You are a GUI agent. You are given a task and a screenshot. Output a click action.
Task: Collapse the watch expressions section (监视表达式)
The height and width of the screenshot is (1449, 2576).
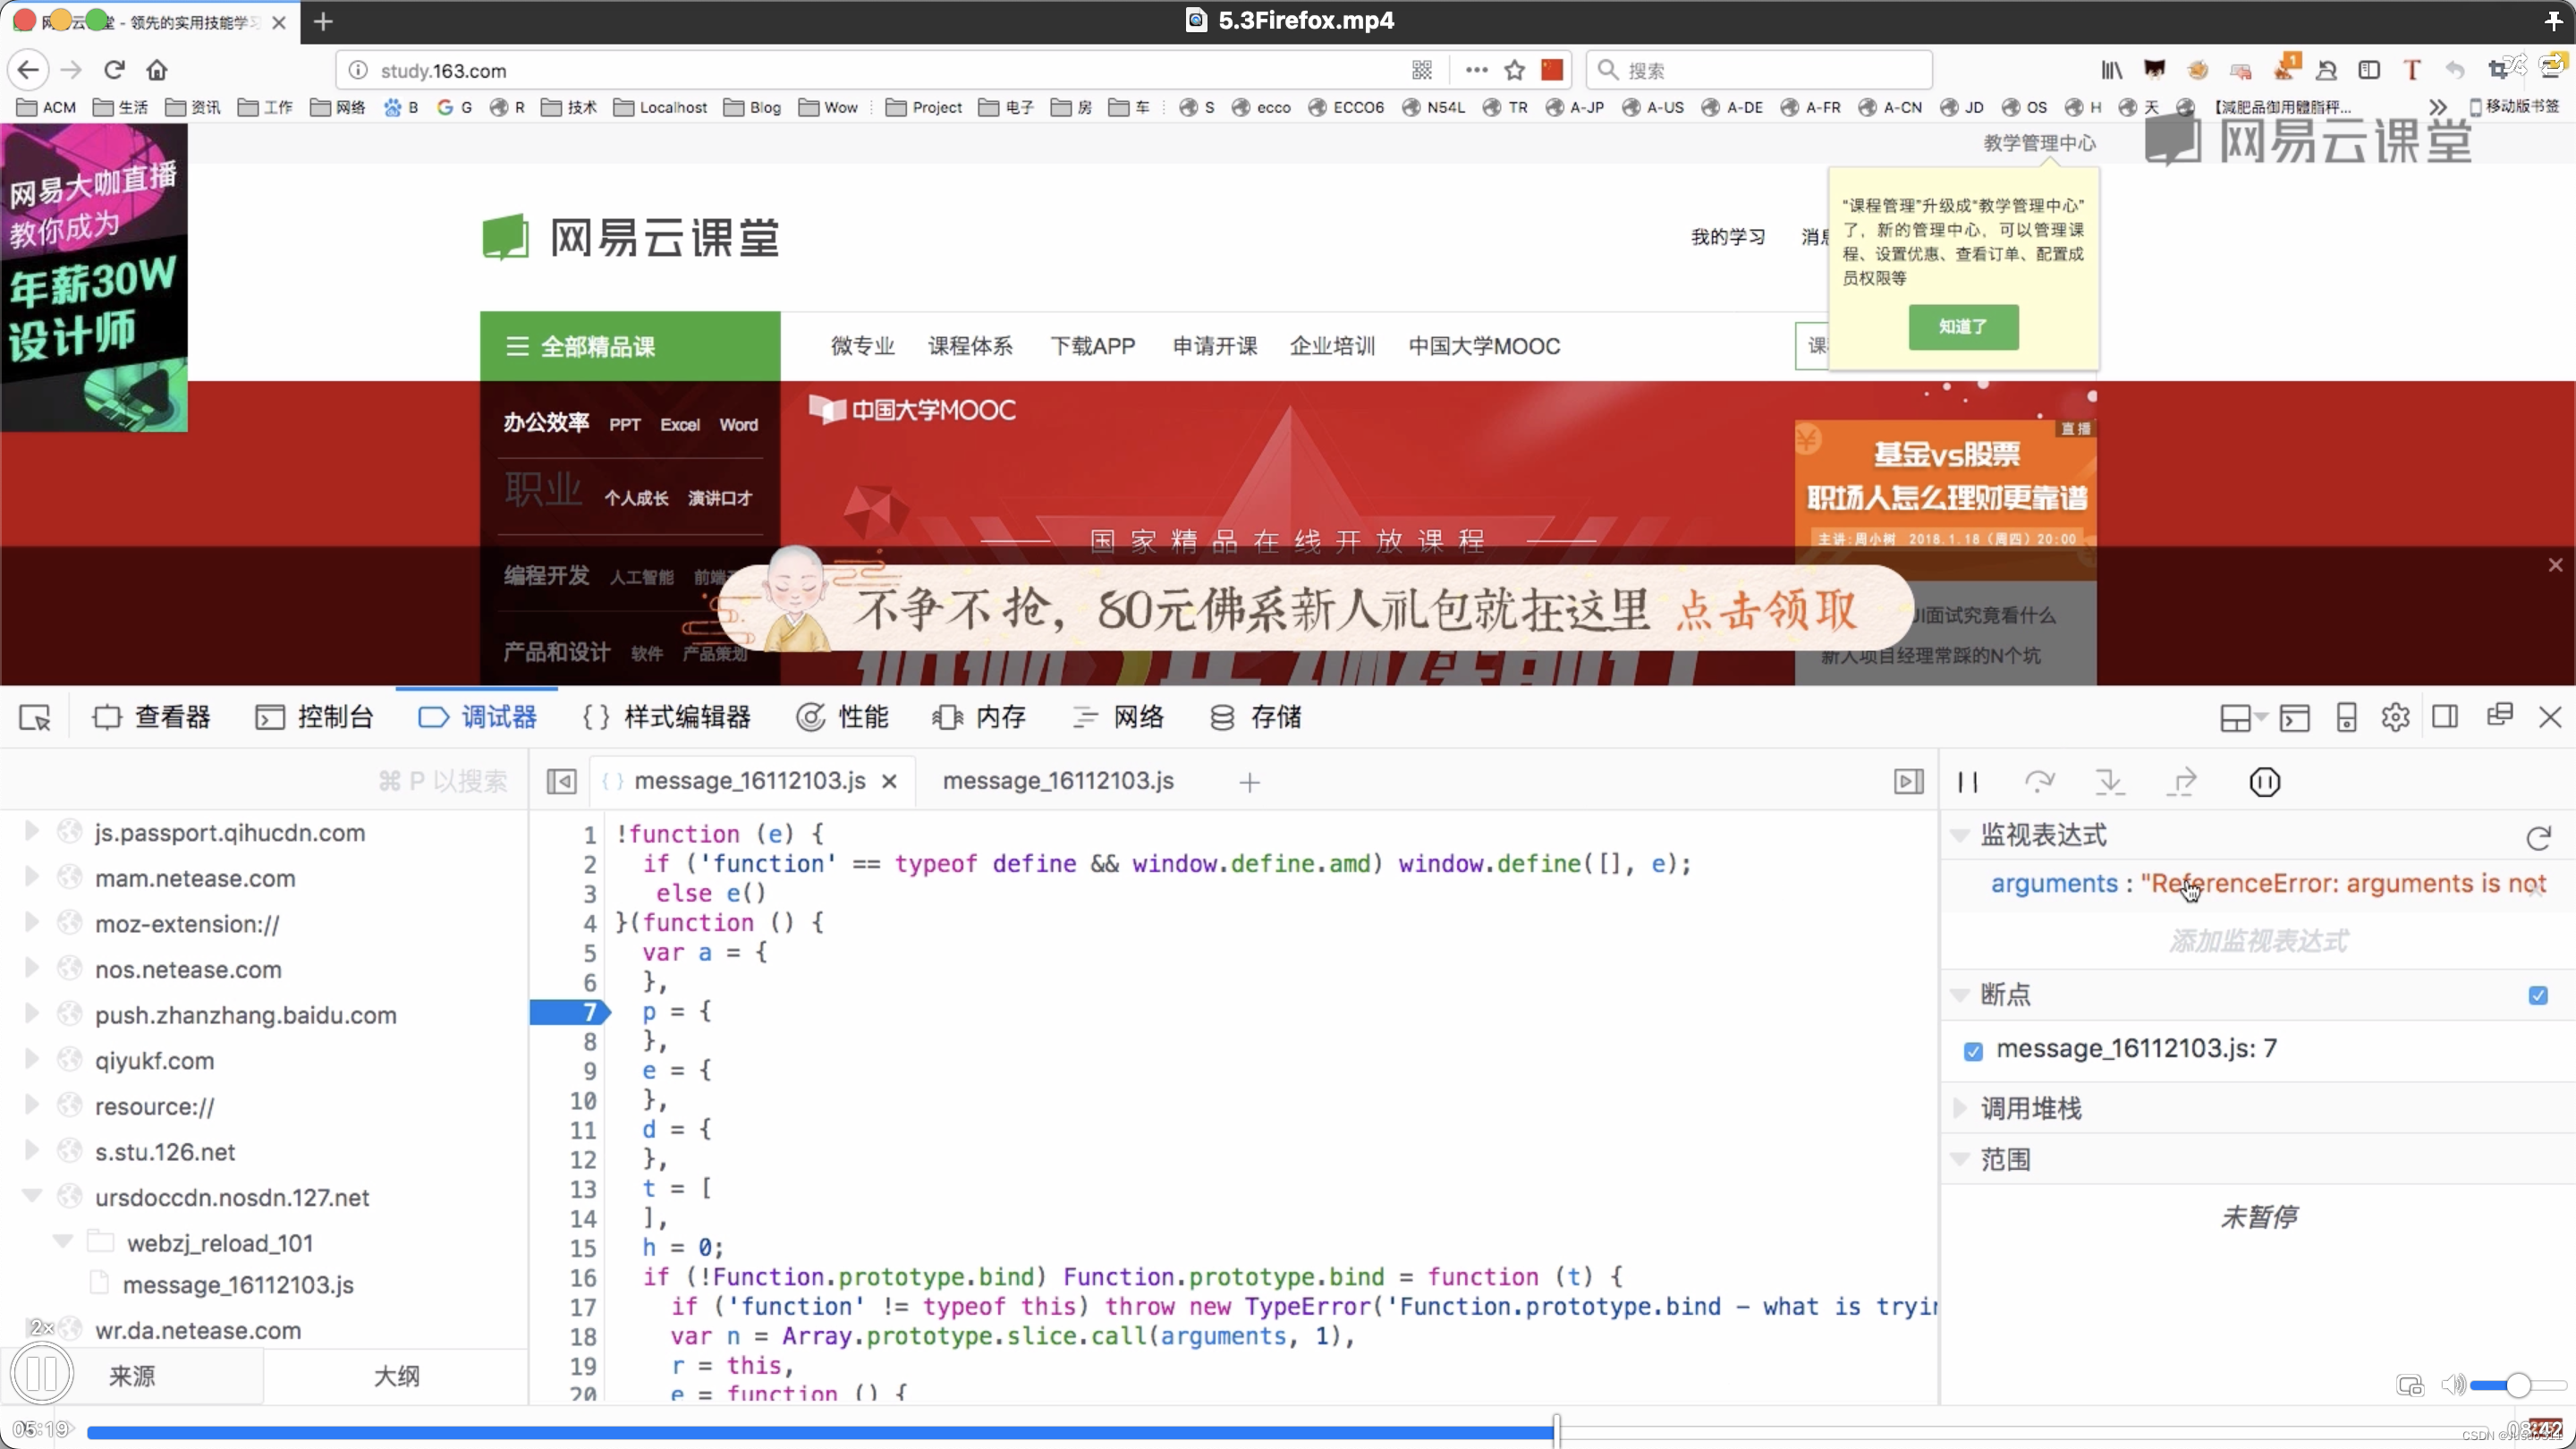[1960, 835]
